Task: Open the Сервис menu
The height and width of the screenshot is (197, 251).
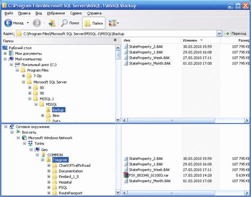Action: (x=76, y=13)
